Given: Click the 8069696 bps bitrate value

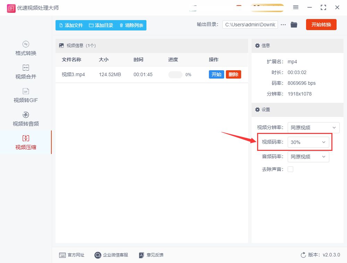Looking at the screenshot, I should (x=302, y=83).
